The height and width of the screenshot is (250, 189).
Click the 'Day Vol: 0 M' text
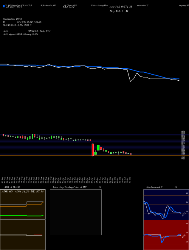[x=119, y=11]
